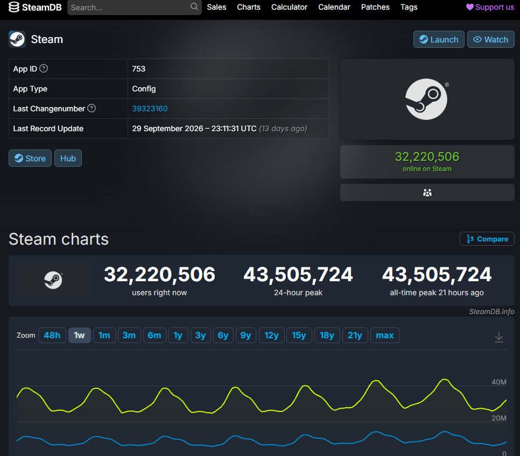Set chart zoom to 6m

[154, 336]
